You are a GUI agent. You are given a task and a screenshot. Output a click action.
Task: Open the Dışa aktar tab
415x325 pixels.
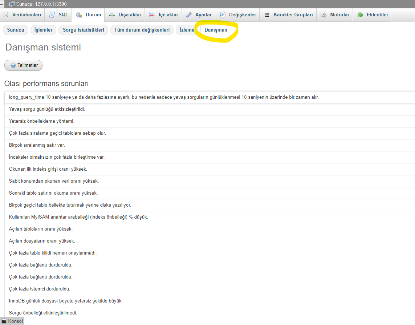[x=125, y=15]
